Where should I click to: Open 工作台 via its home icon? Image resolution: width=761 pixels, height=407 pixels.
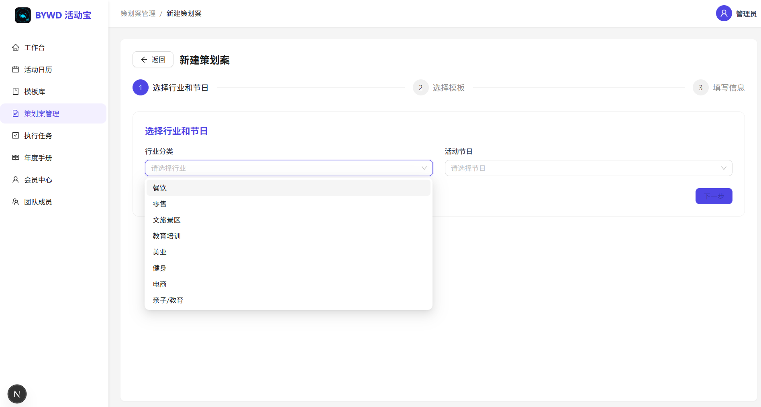16,47
